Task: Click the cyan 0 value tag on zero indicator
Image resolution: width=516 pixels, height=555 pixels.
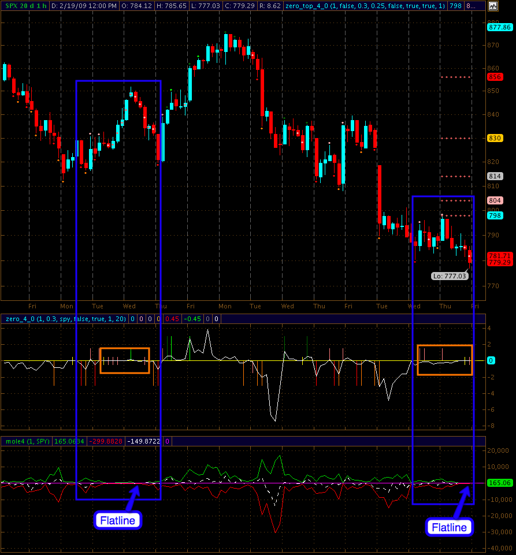Action: [x=491, y=360]
